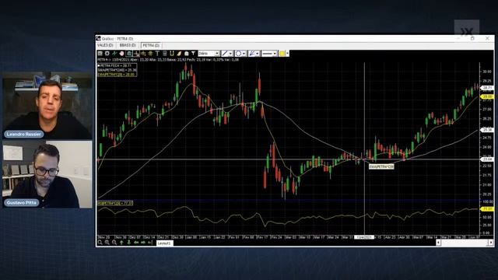Viewport: 498px width, 280px height.
Task: Click the horizontal scrollbar thumb
Action: click(x=465, y=243)
